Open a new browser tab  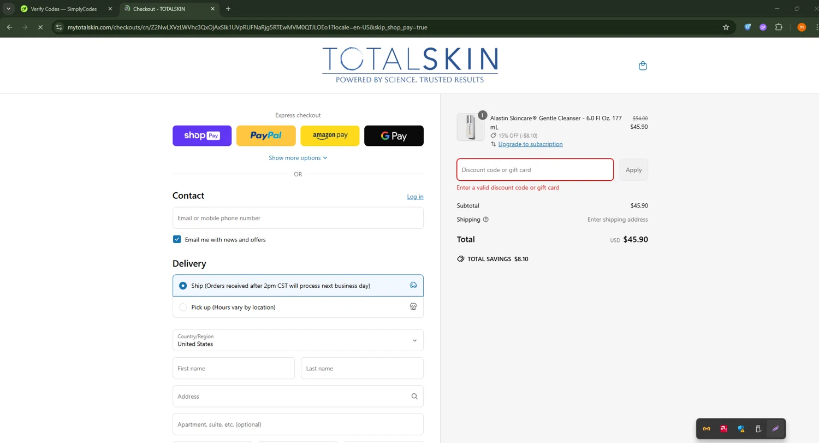pos(228,9)
